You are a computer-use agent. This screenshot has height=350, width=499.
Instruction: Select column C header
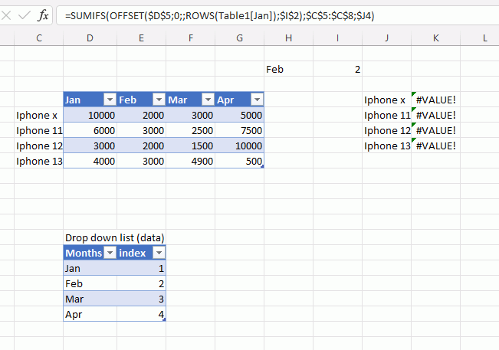(x=39, y=38)
